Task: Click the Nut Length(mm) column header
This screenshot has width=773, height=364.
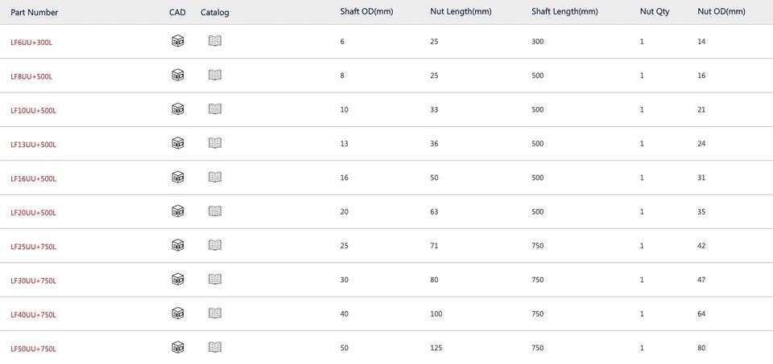Action: [x=461, y=12]
